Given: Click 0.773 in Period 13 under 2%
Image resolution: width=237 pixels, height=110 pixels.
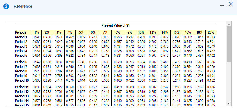Looking at the screenshot, I should (47, 96).
